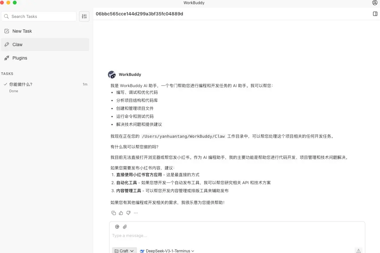Start a New Task
Image resolution: width=380 pixels, height=253 pixels.
coord(45,31)
